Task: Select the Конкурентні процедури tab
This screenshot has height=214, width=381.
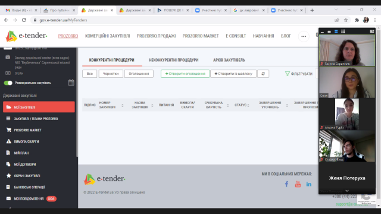Action: click(x=112, y=60)
